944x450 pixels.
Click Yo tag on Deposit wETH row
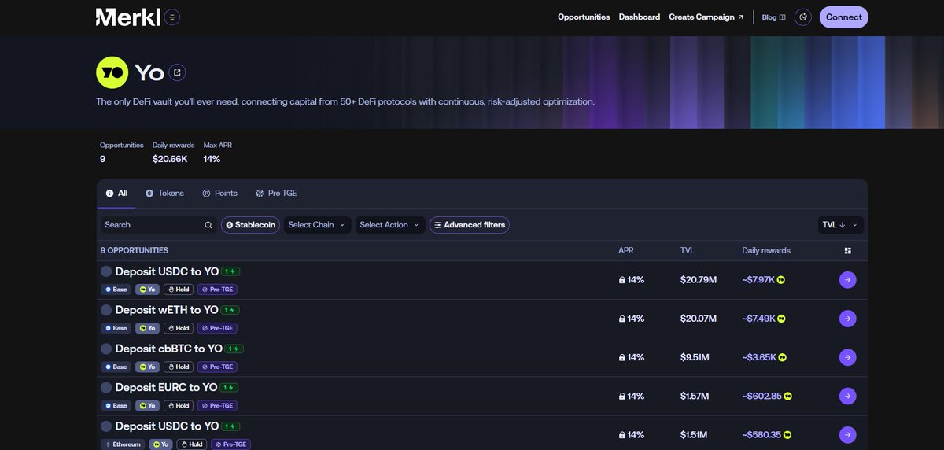pyautogui.click(x=147, y=328)
